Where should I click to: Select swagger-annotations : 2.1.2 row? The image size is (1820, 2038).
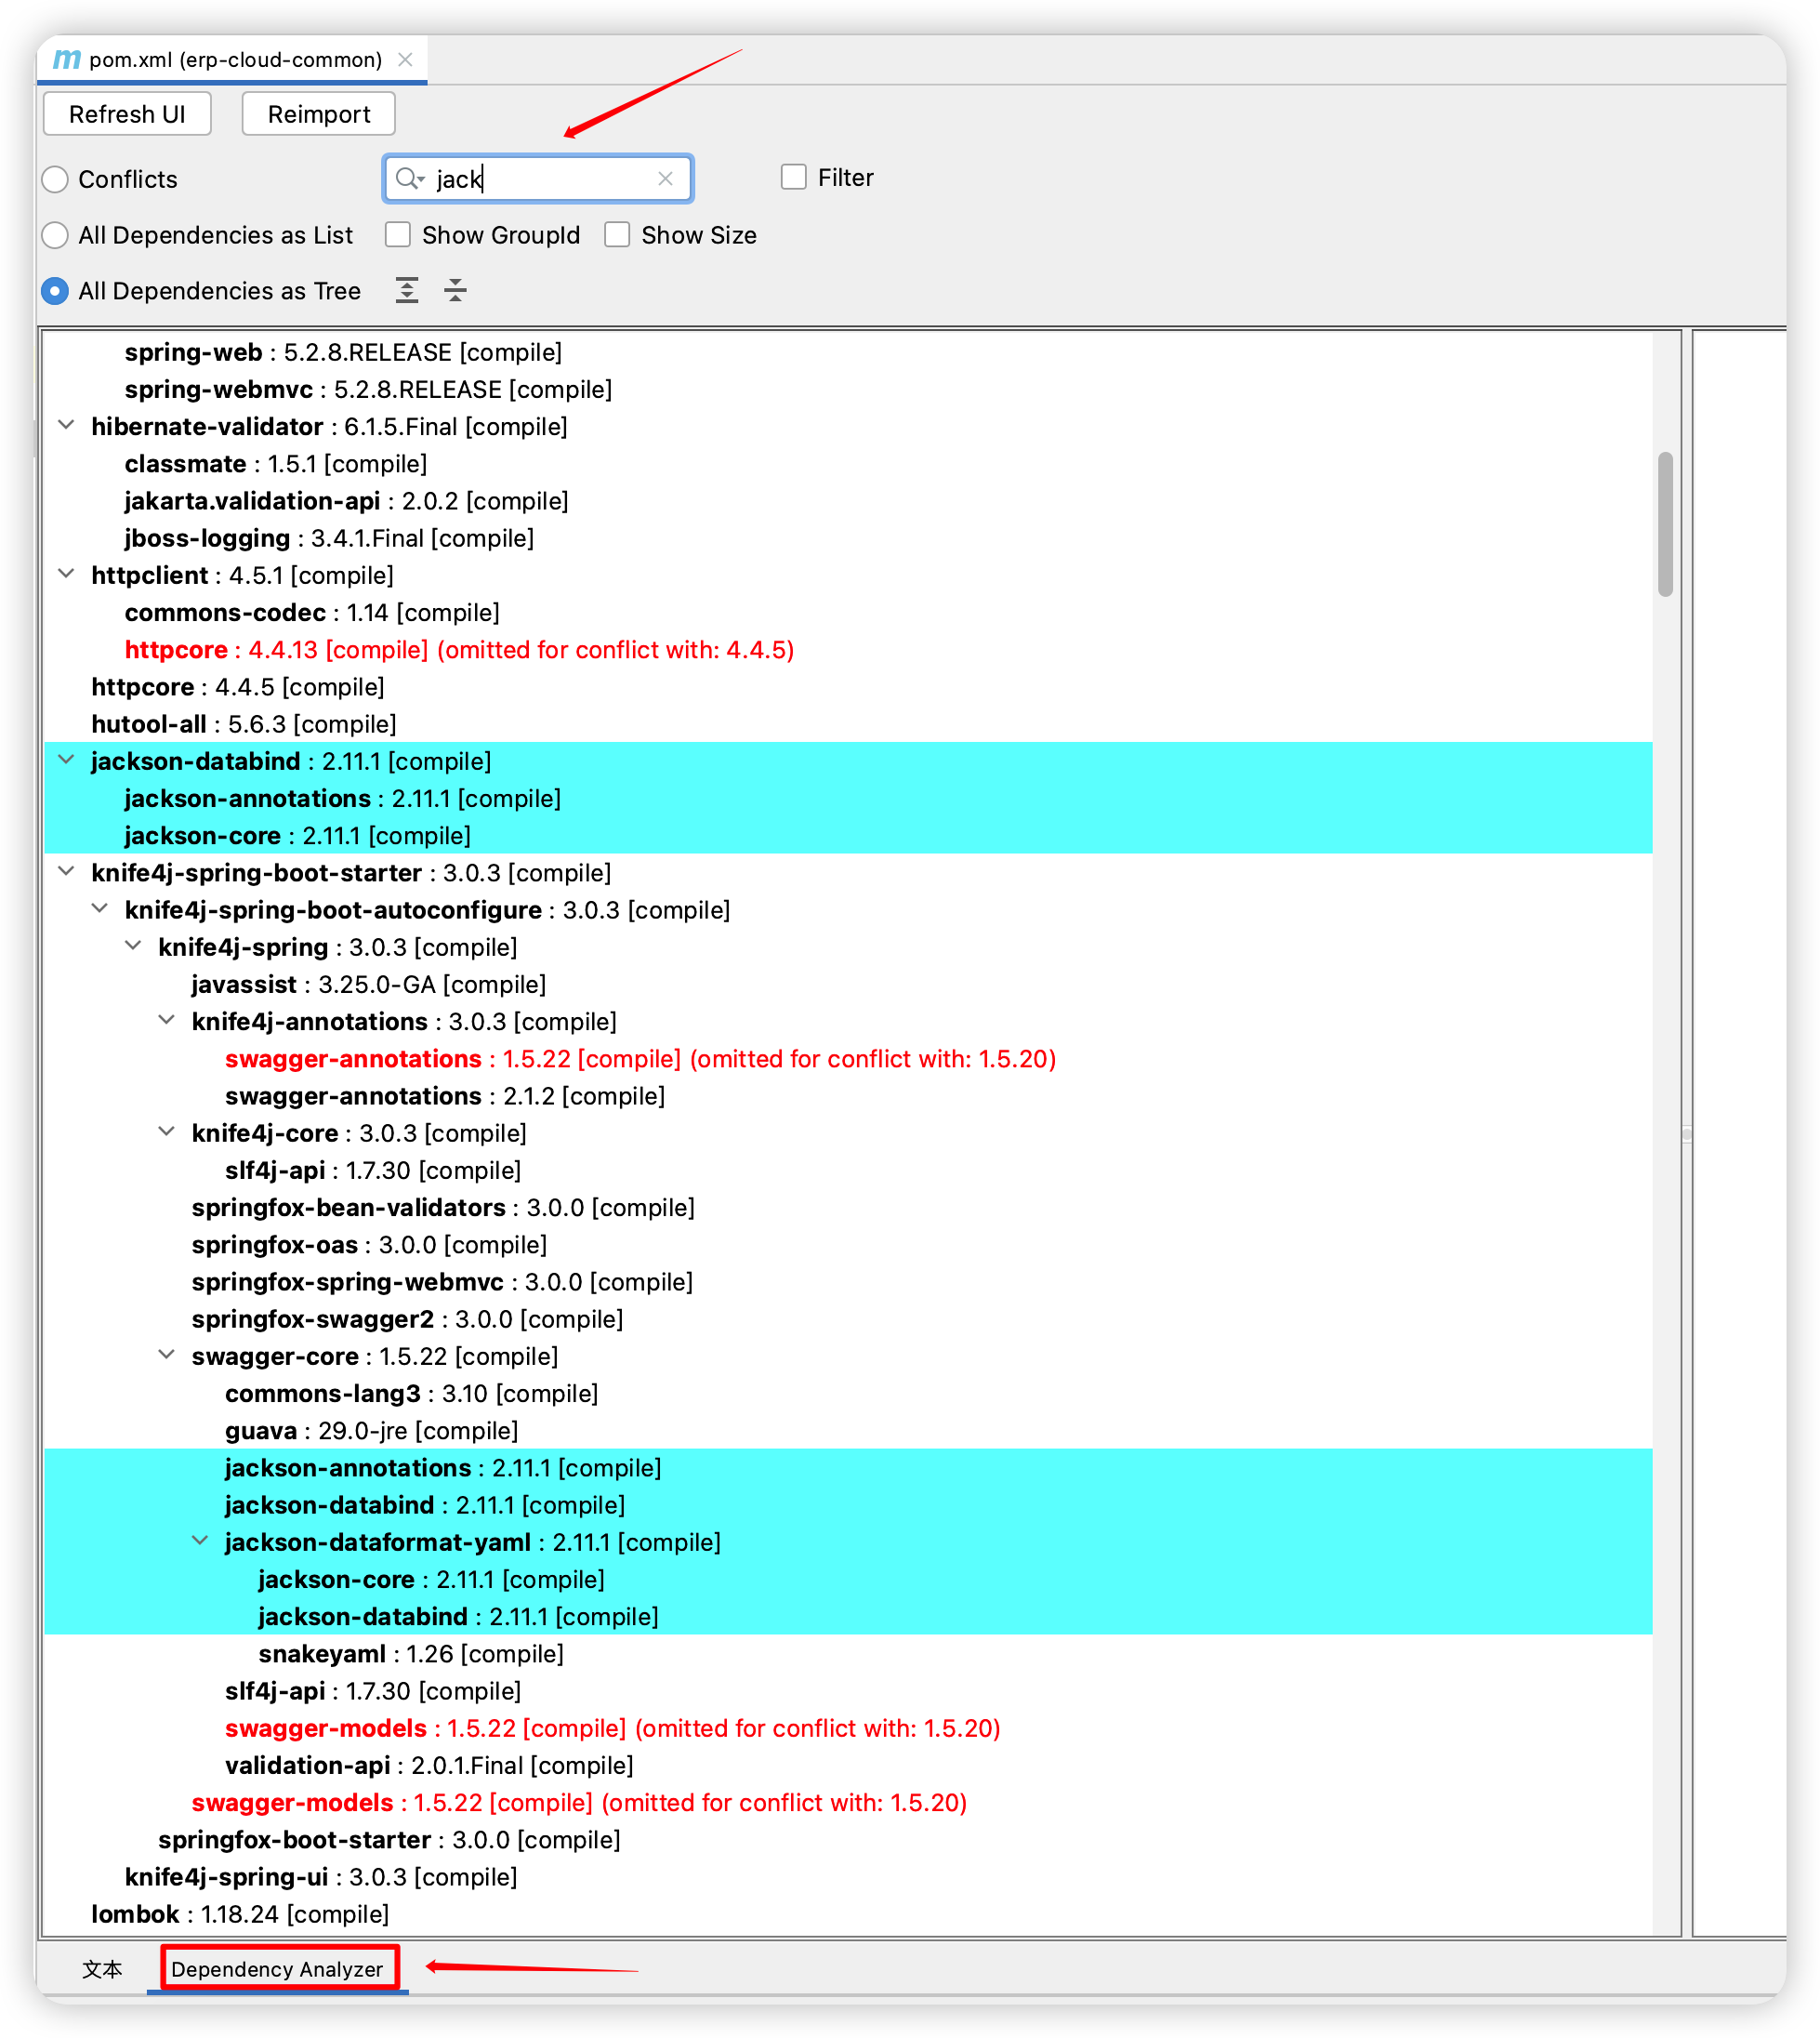point(445,1096)
